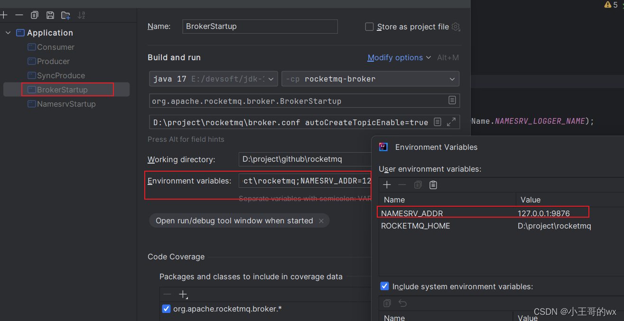Remove the selected run configuration with minus icon
Image resolution: width=624 pixels, height=321 pixels.
(x=19, y=15)
